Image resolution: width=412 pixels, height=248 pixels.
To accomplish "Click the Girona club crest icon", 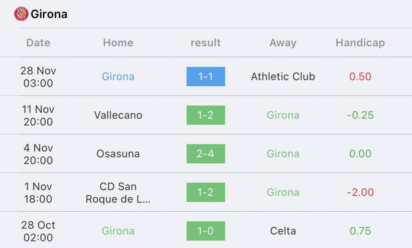I will (x=21, y=14).
